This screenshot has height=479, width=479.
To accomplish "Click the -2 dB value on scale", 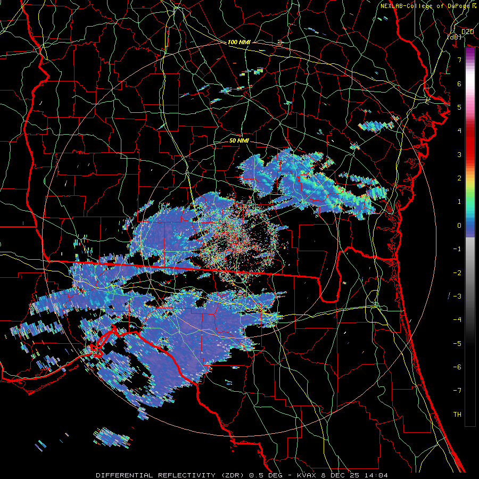I will tap(457, 273).
